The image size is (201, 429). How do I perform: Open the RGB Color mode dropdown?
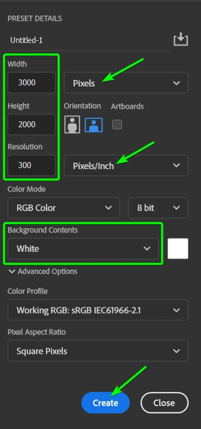(x=64, y=208)
